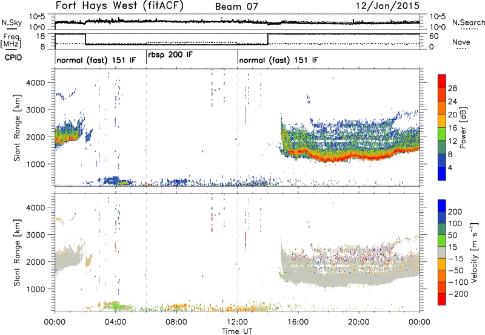
Task: Click the 'N.Search' legend label
Action: point(468,22)
